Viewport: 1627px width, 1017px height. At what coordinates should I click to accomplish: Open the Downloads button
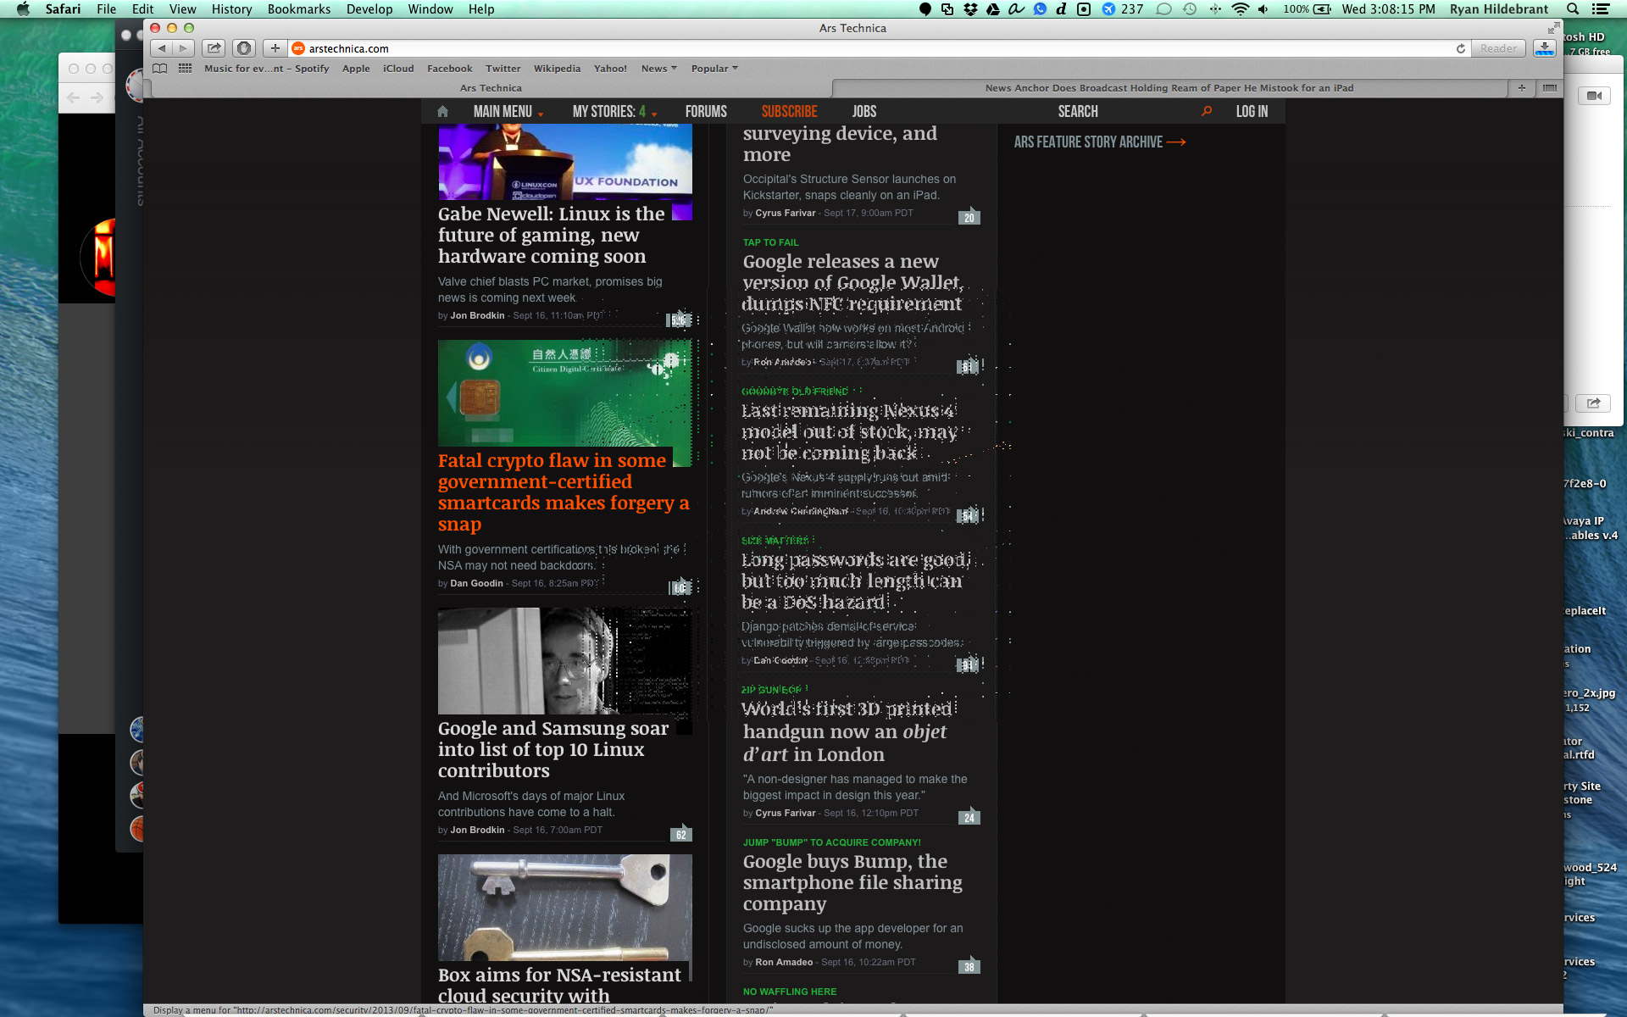1545,48
